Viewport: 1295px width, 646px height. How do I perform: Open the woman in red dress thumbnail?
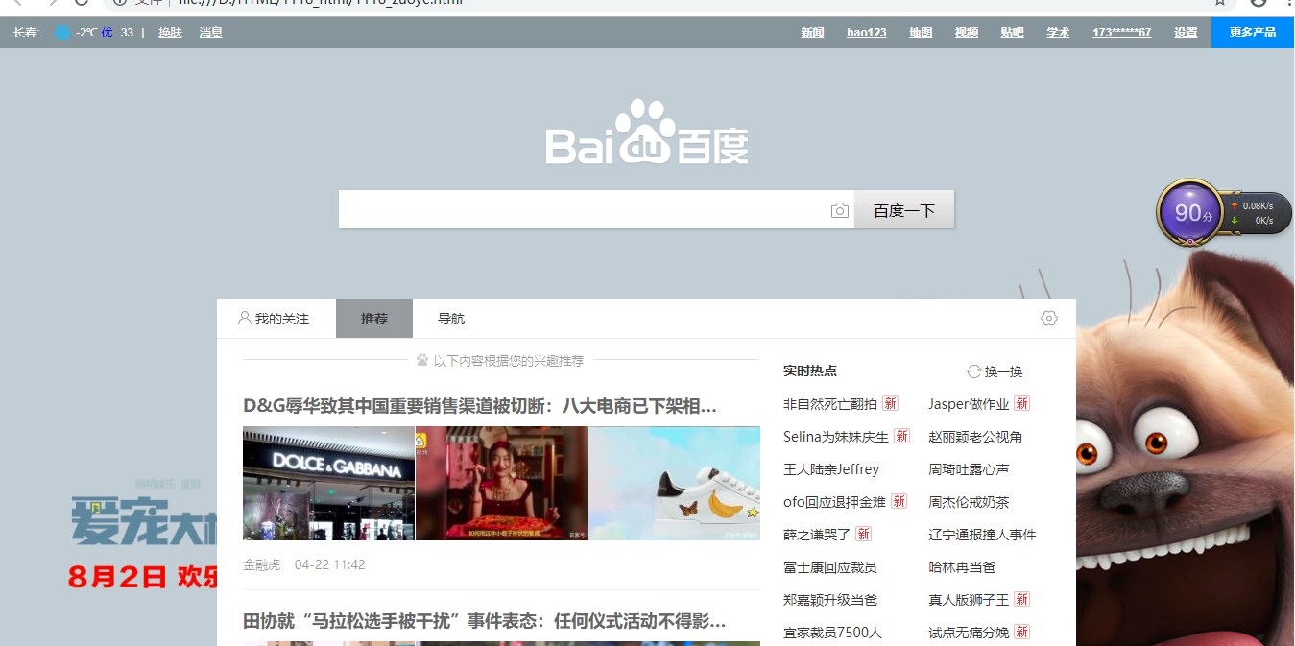pos(501,484)
